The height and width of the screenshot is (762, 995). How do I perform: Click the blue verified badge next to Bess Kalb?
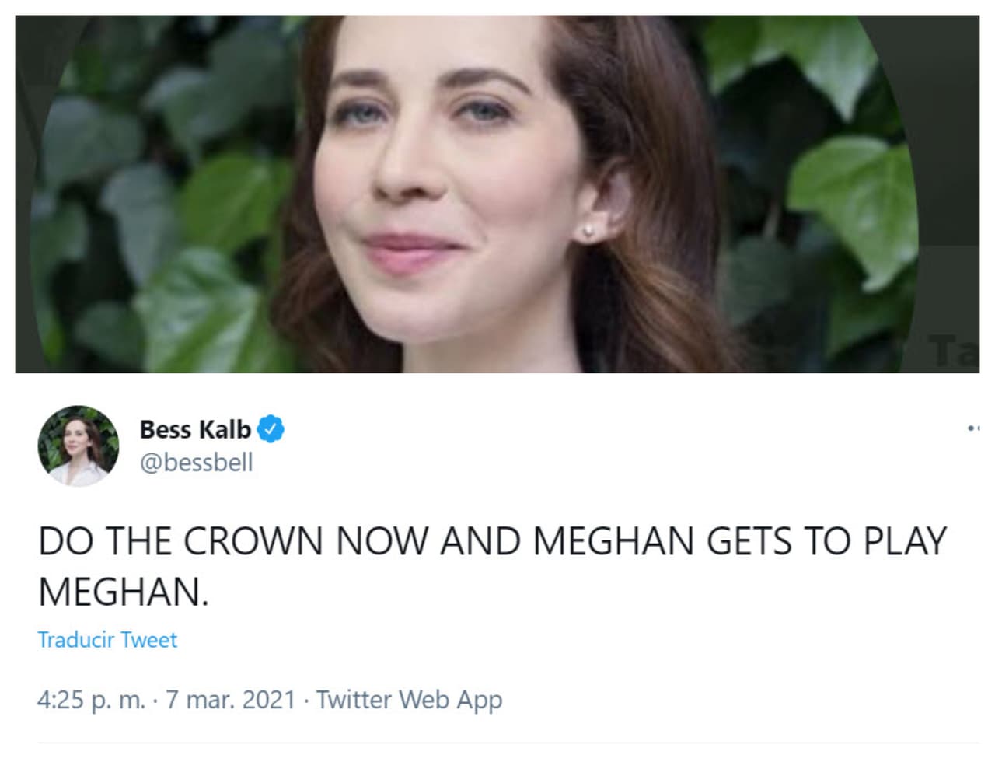tap(270, 428)
